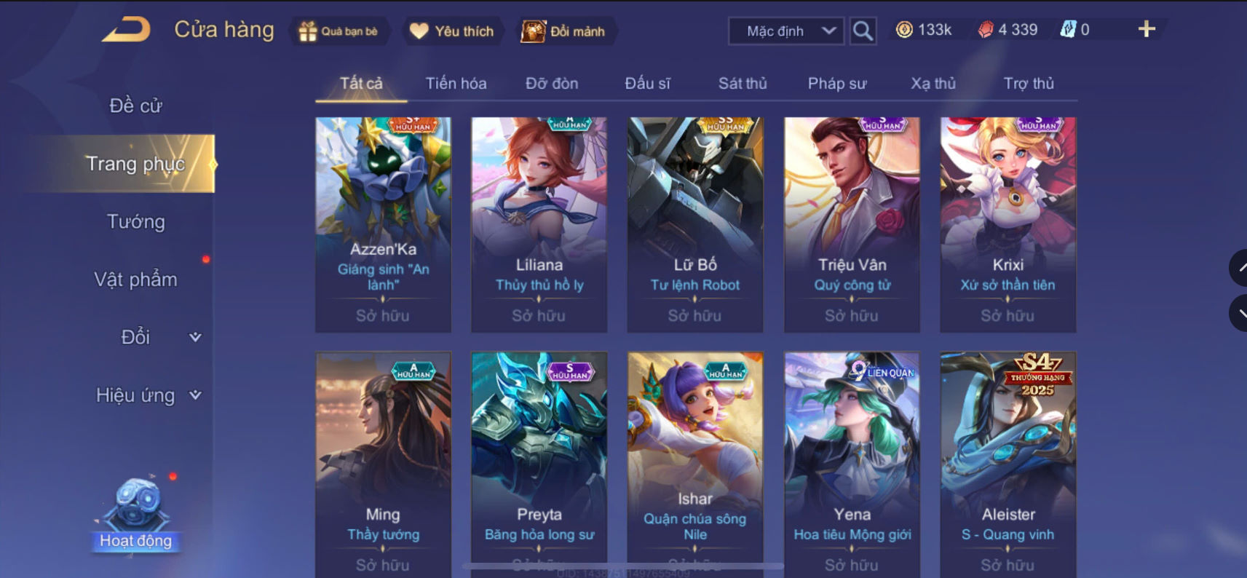Tap the back arrow icon beside Cửa hàng
The image size is (1247, 578).
[127, 30]
